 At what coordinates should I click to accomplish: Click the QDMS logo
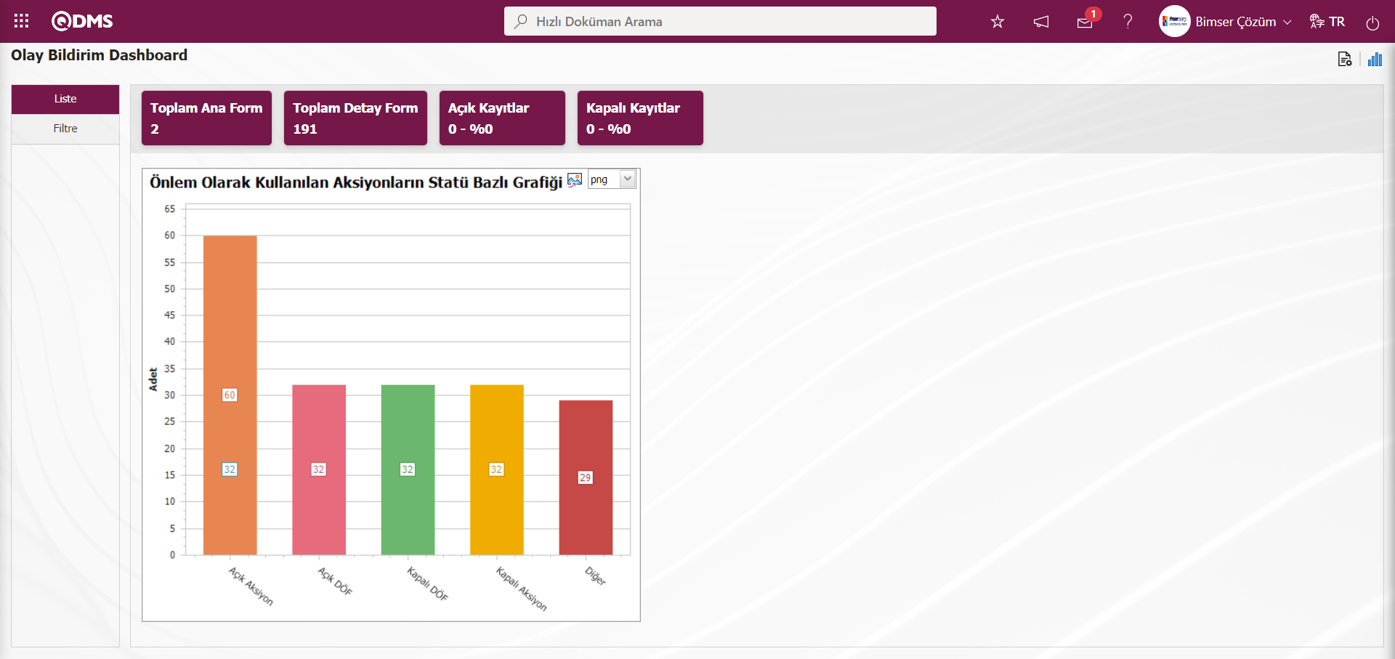82,21
